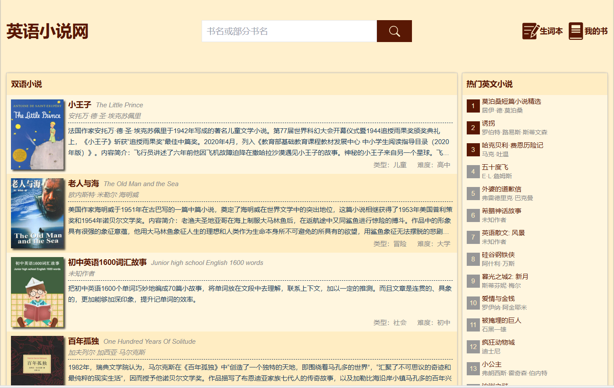Click the 类型: 社会 label
614x388 pixels.
[390, 322]
